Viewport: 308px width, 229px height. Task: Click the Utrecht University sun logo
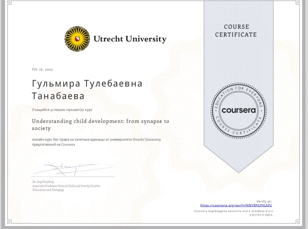pyautogui.click(x=77, y=39)
